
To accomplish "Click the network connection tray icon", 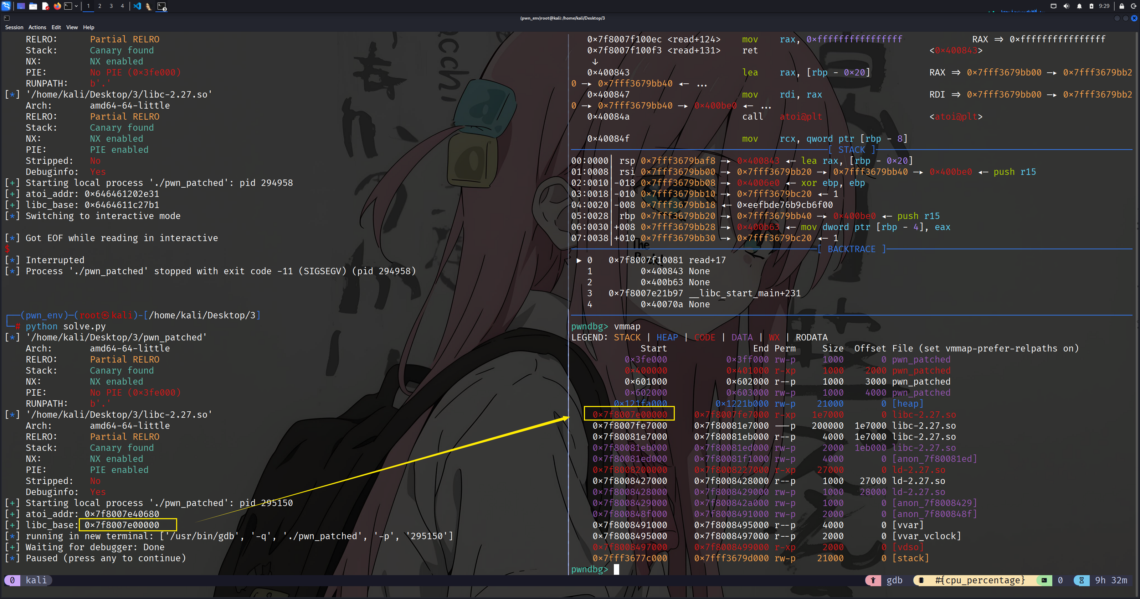I will coord(1054,6).
